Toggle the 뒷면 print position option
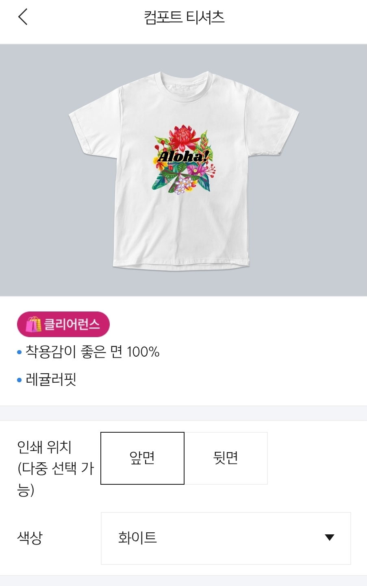 (x=226, y=458)
